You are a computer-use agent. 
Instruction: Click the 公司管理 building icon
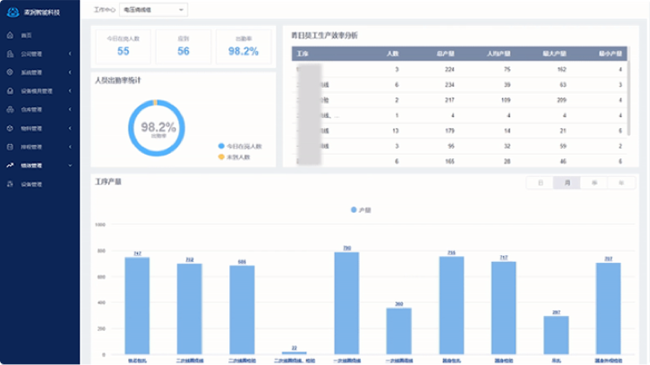10,54
